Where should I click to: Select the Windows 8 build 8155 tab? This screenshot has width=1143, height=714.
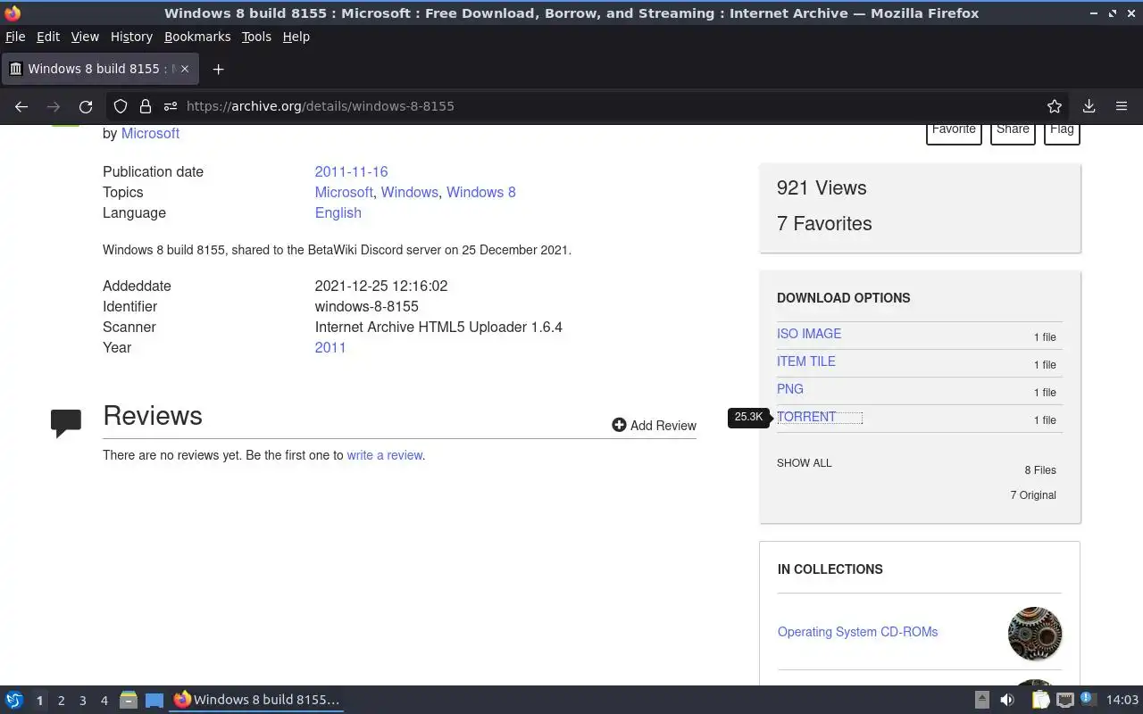(99, 69)
